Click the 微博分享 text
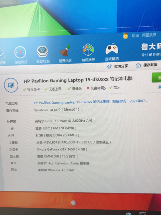The width and height of the screenshot is (161, 215). tap(121, 66)
